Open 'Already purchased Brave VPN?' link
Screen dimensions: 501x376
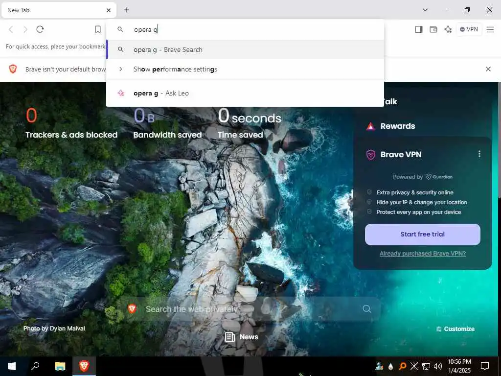(422, 254)
